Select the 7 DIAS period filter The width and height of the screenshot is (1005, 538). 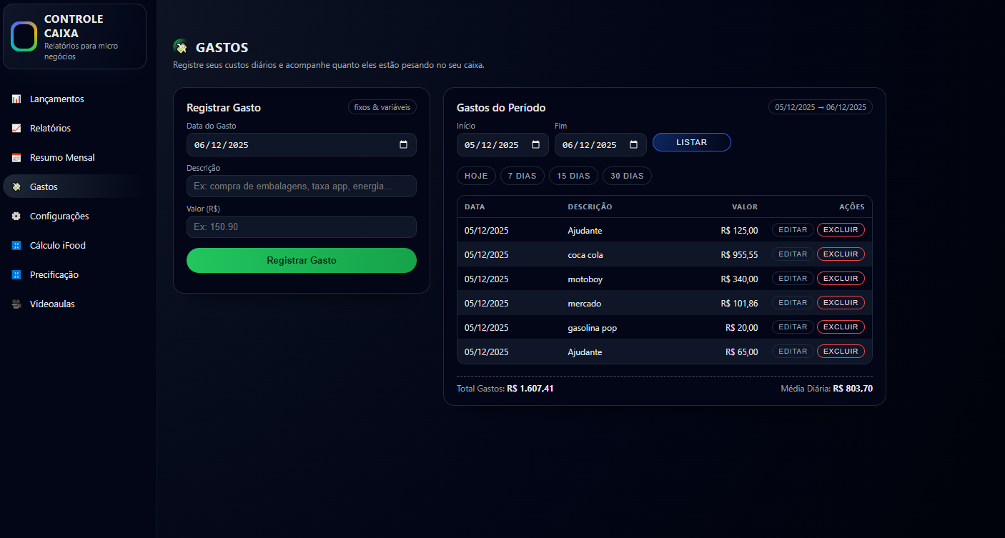[x=522, y=176]
